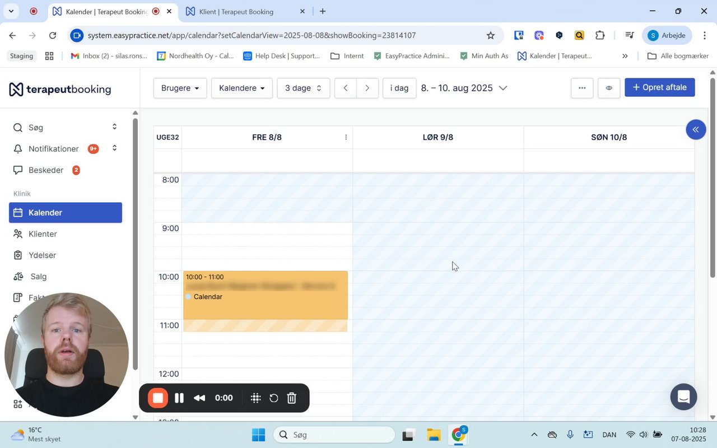Open Salg in the sidebar
Viewport: 717px width, 448px height.
[x=38, y=277]
